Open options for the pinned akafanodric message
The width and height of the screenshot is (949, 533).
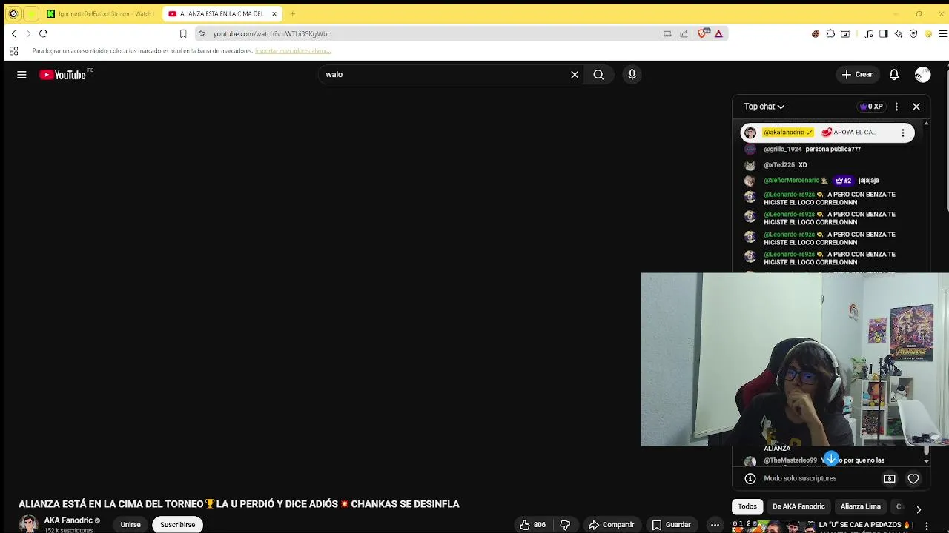902,133
